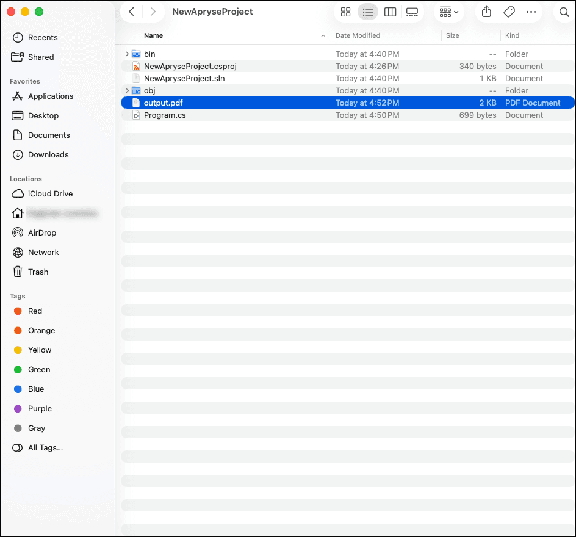The height and width of the screenshot is (537, 576).
Task: Open AirDrop from the sidebar
Action: [x=43, y=233]
